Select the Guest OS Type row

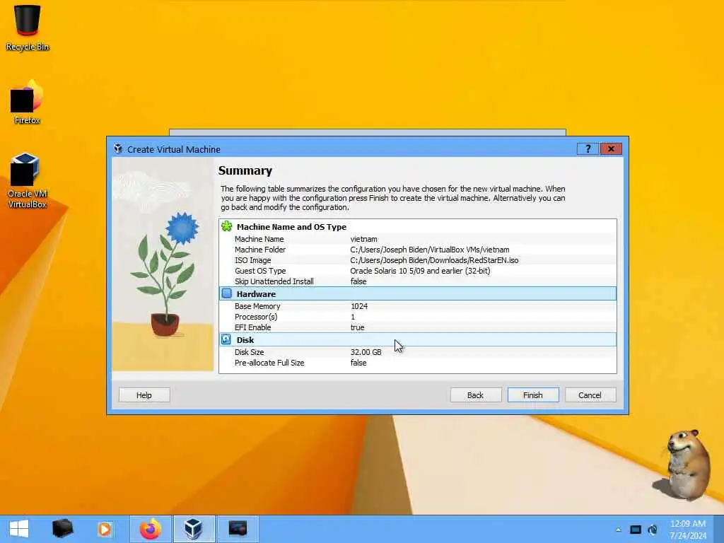(418, 271)
